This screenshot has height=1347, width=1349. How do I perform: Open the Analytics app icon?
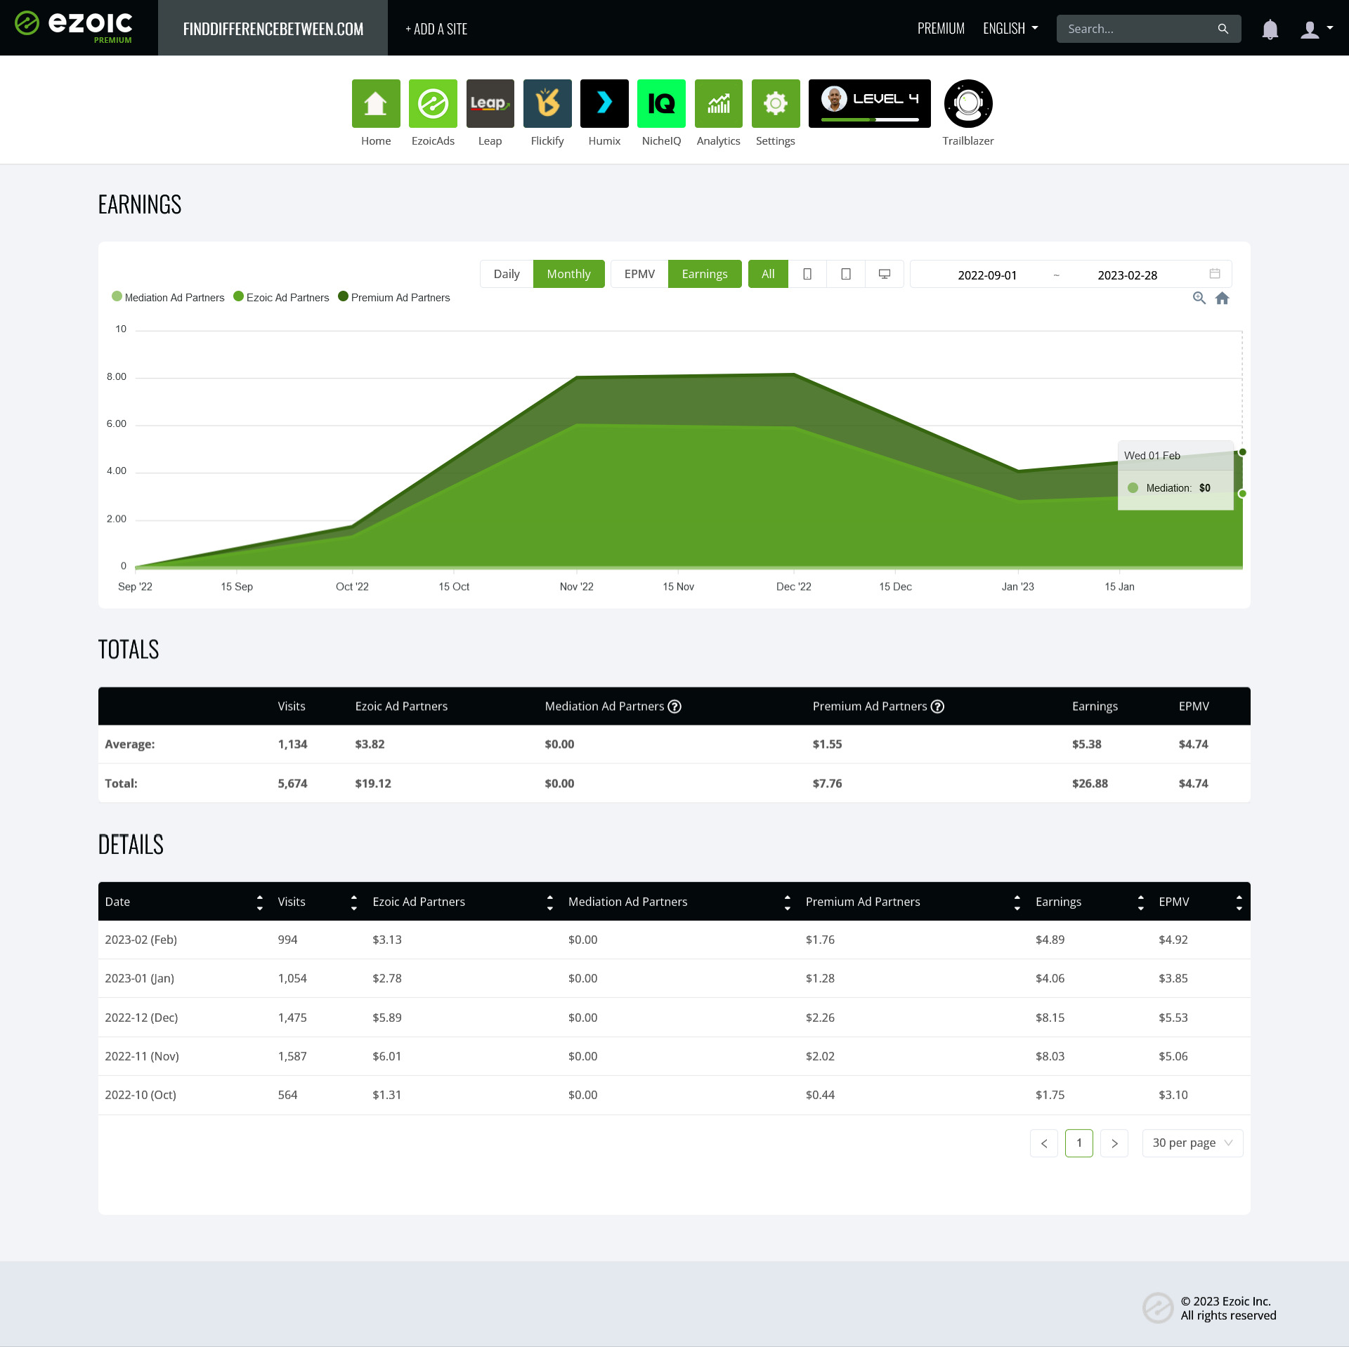tap(719, 103)
